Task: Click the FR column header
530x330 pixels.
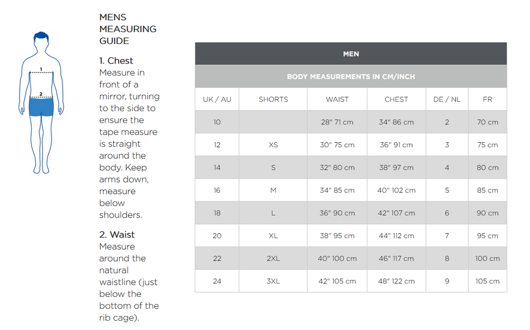Action: (488, 99)
